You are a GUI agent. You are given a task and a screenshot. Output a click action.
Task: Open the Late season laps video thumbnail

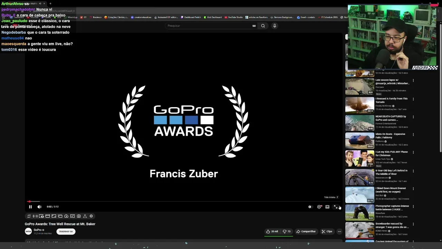(360, 86)
